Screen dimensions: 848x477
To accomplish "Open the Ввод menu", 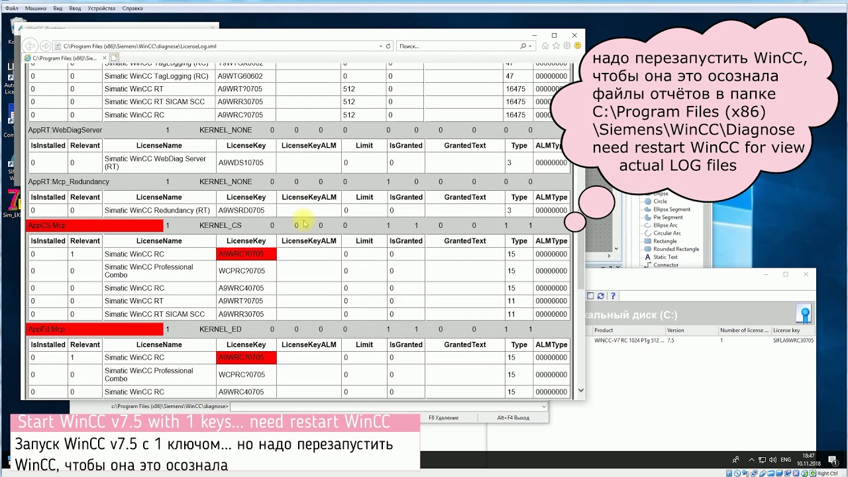I will [75, 9].
